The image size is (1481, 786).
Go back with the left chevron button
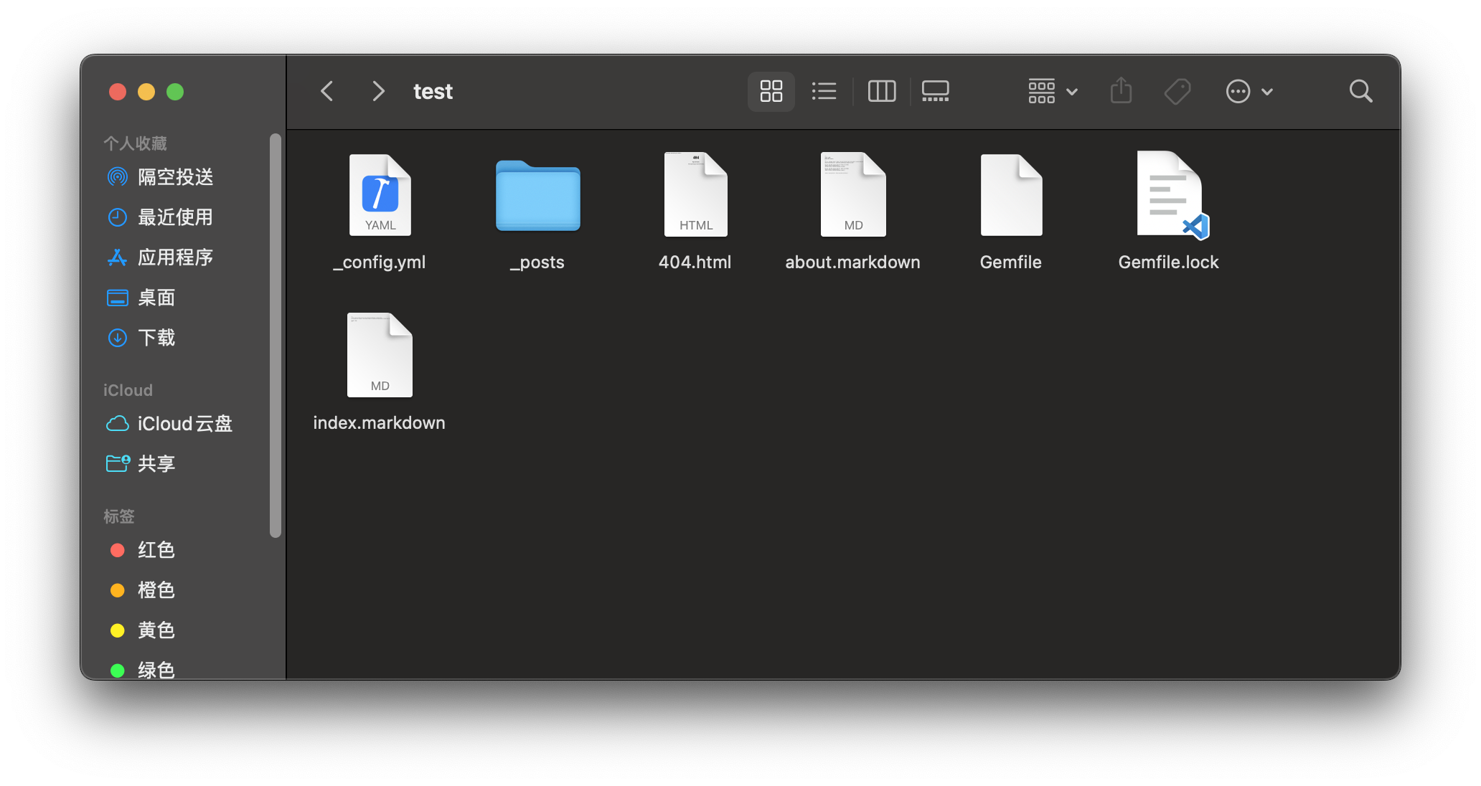click(327, 91)
